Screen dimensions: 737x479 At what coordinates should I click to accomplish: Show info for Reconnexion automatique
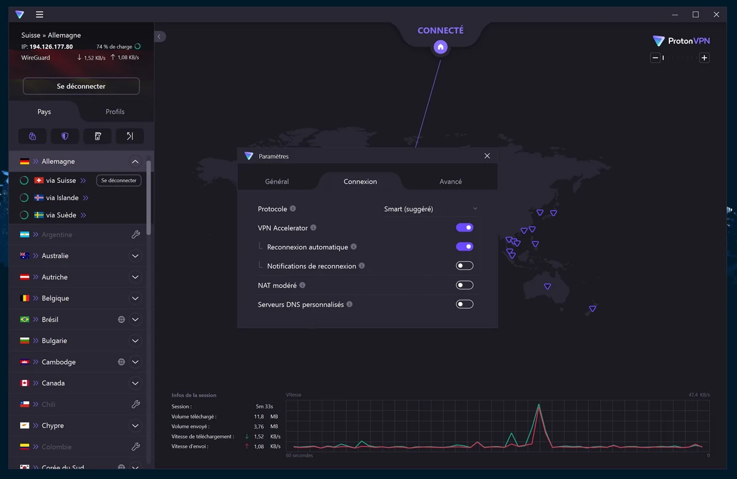(x=354, y=247)
